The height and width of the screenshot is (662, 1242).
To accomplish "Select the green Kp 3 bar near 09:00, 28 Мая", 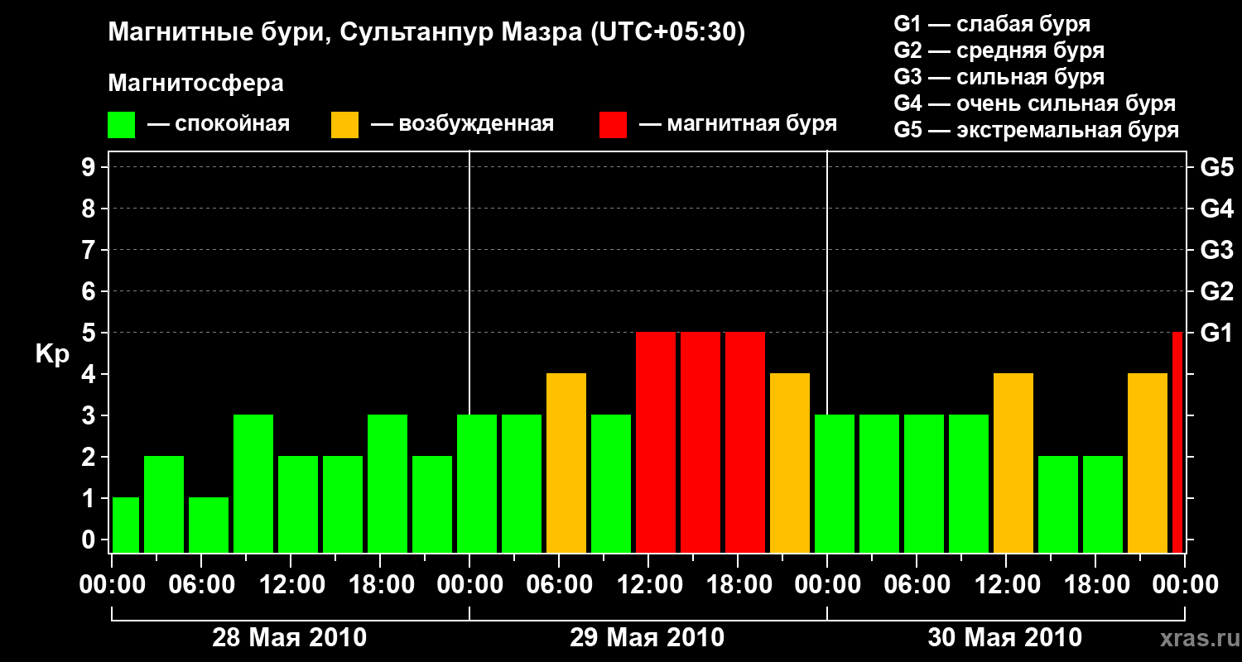I will [253, 483].
